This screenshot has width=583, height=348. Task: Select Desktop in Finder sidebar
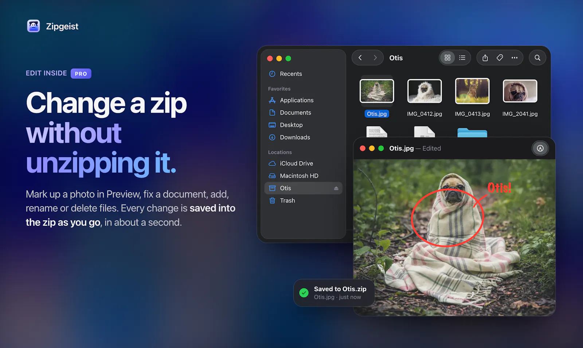[x=303, y=125]
